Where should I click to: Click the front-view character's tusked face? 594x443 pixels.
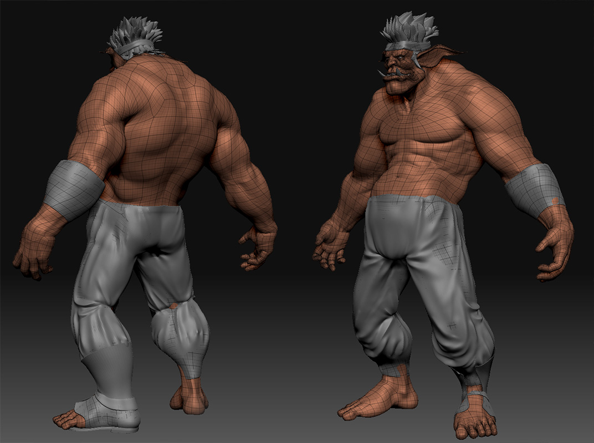click(401, 72)
